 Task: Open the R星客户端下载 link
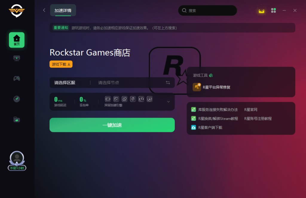point(210,128)
